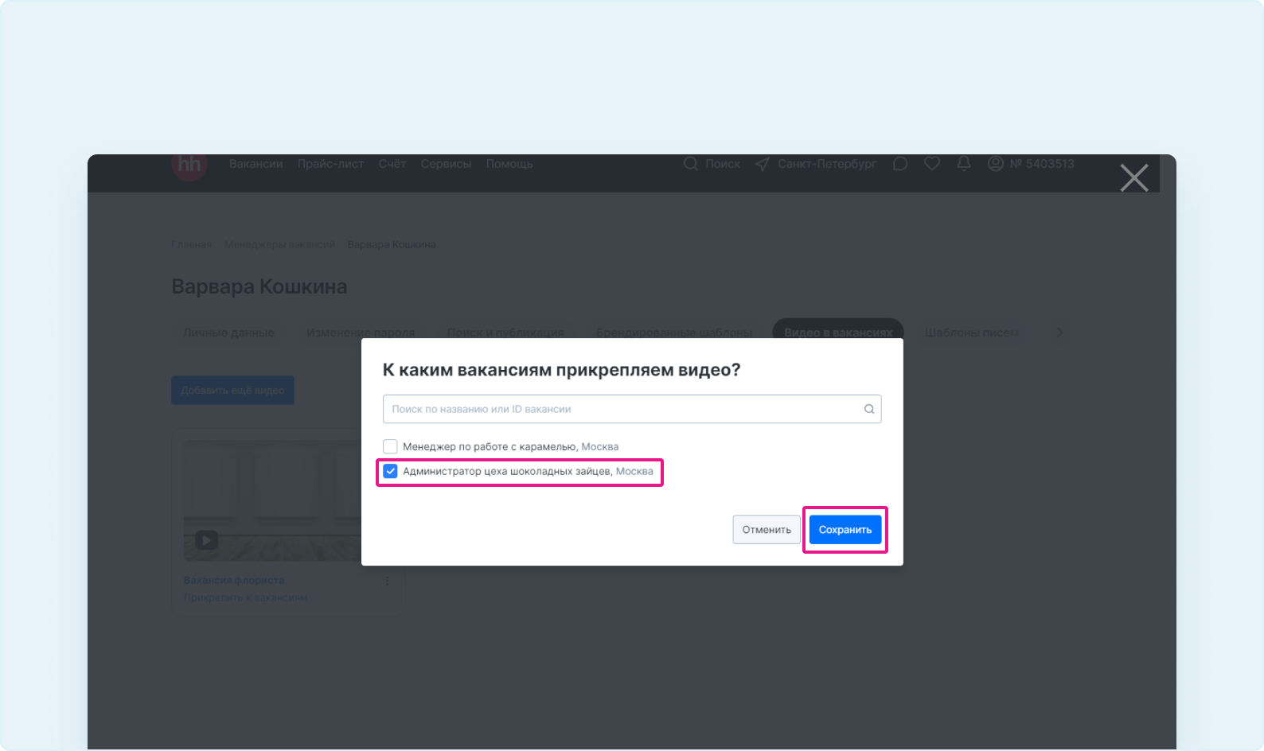Open the Сервисы menu item
This screenshot has height=751, width=1264.
tap(446, 164)
